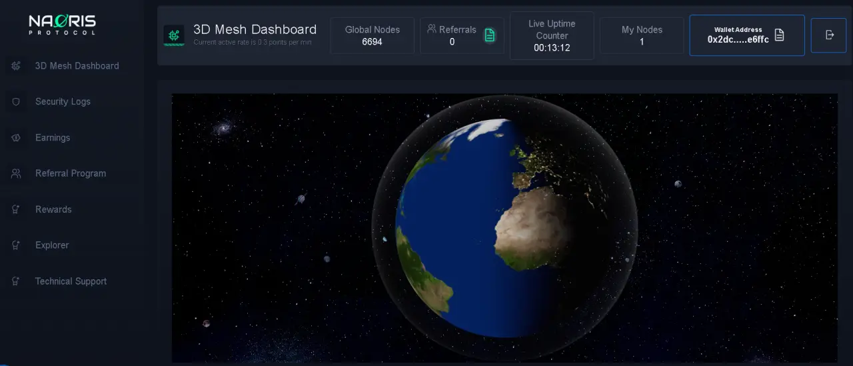Open Referral Program section
The width and height of the screenshot is (853, 366).
[x=71, y=173]
